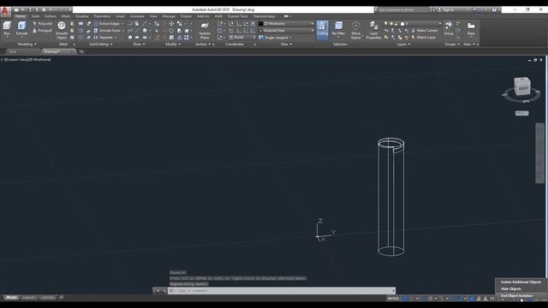Expand the Layers panel

[403, 44]
